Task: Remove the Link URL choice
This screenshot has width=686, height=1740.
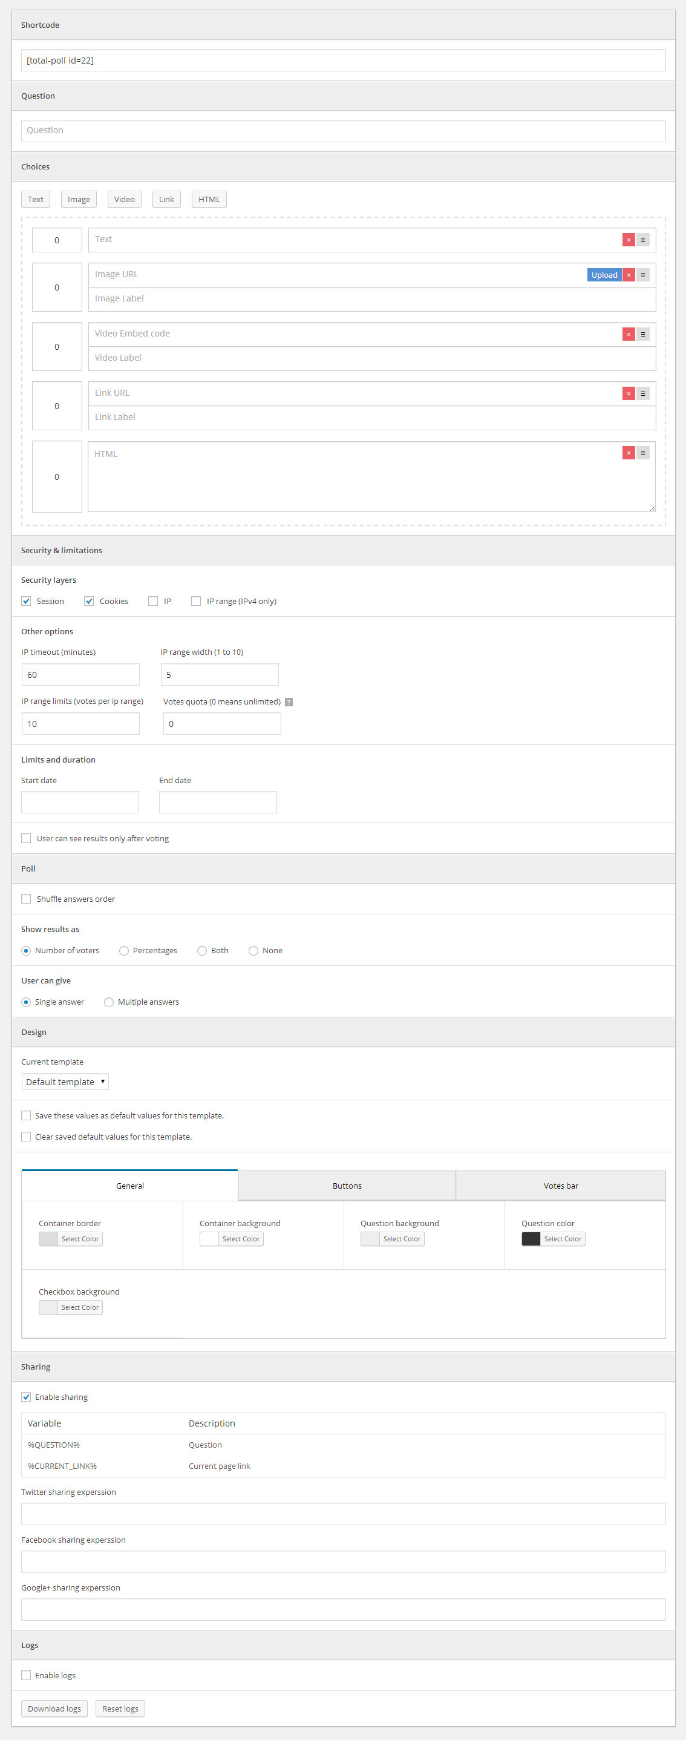Action: tap(628, 394)
